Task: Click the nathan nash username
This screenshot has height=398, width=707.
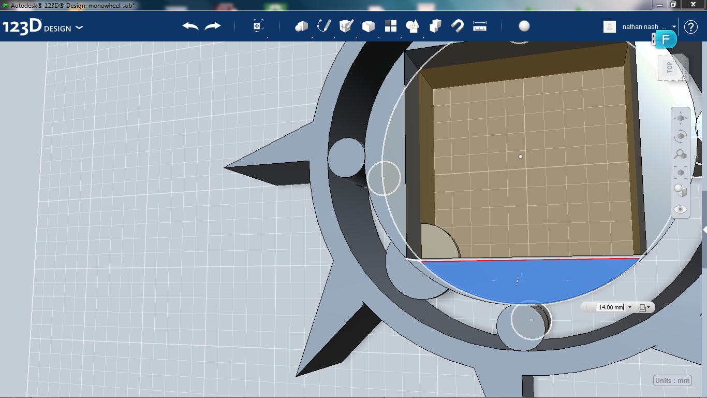Action: click(x=640, y=26)
